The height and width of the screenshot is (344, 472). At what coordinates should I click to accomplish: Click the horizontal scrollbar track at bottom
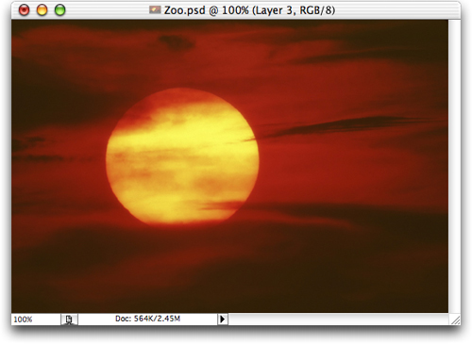tap(339, 319)
